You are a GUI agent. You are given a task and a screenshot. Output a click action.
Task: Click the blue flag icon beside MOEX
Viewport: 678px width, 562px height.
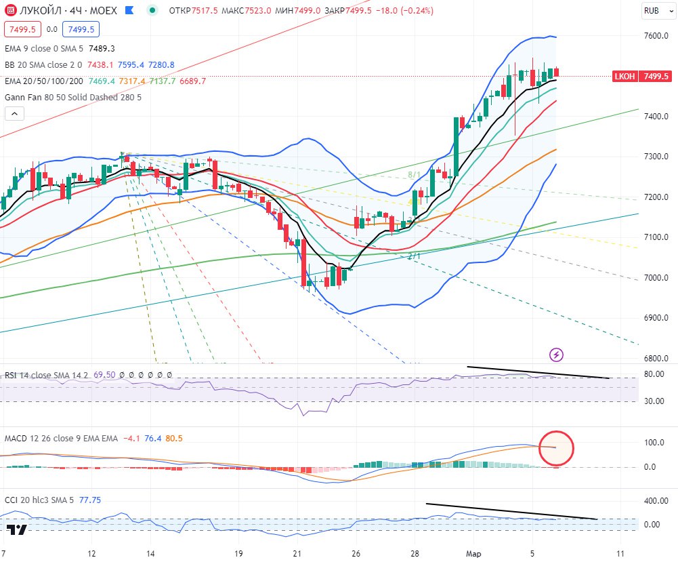129,10
